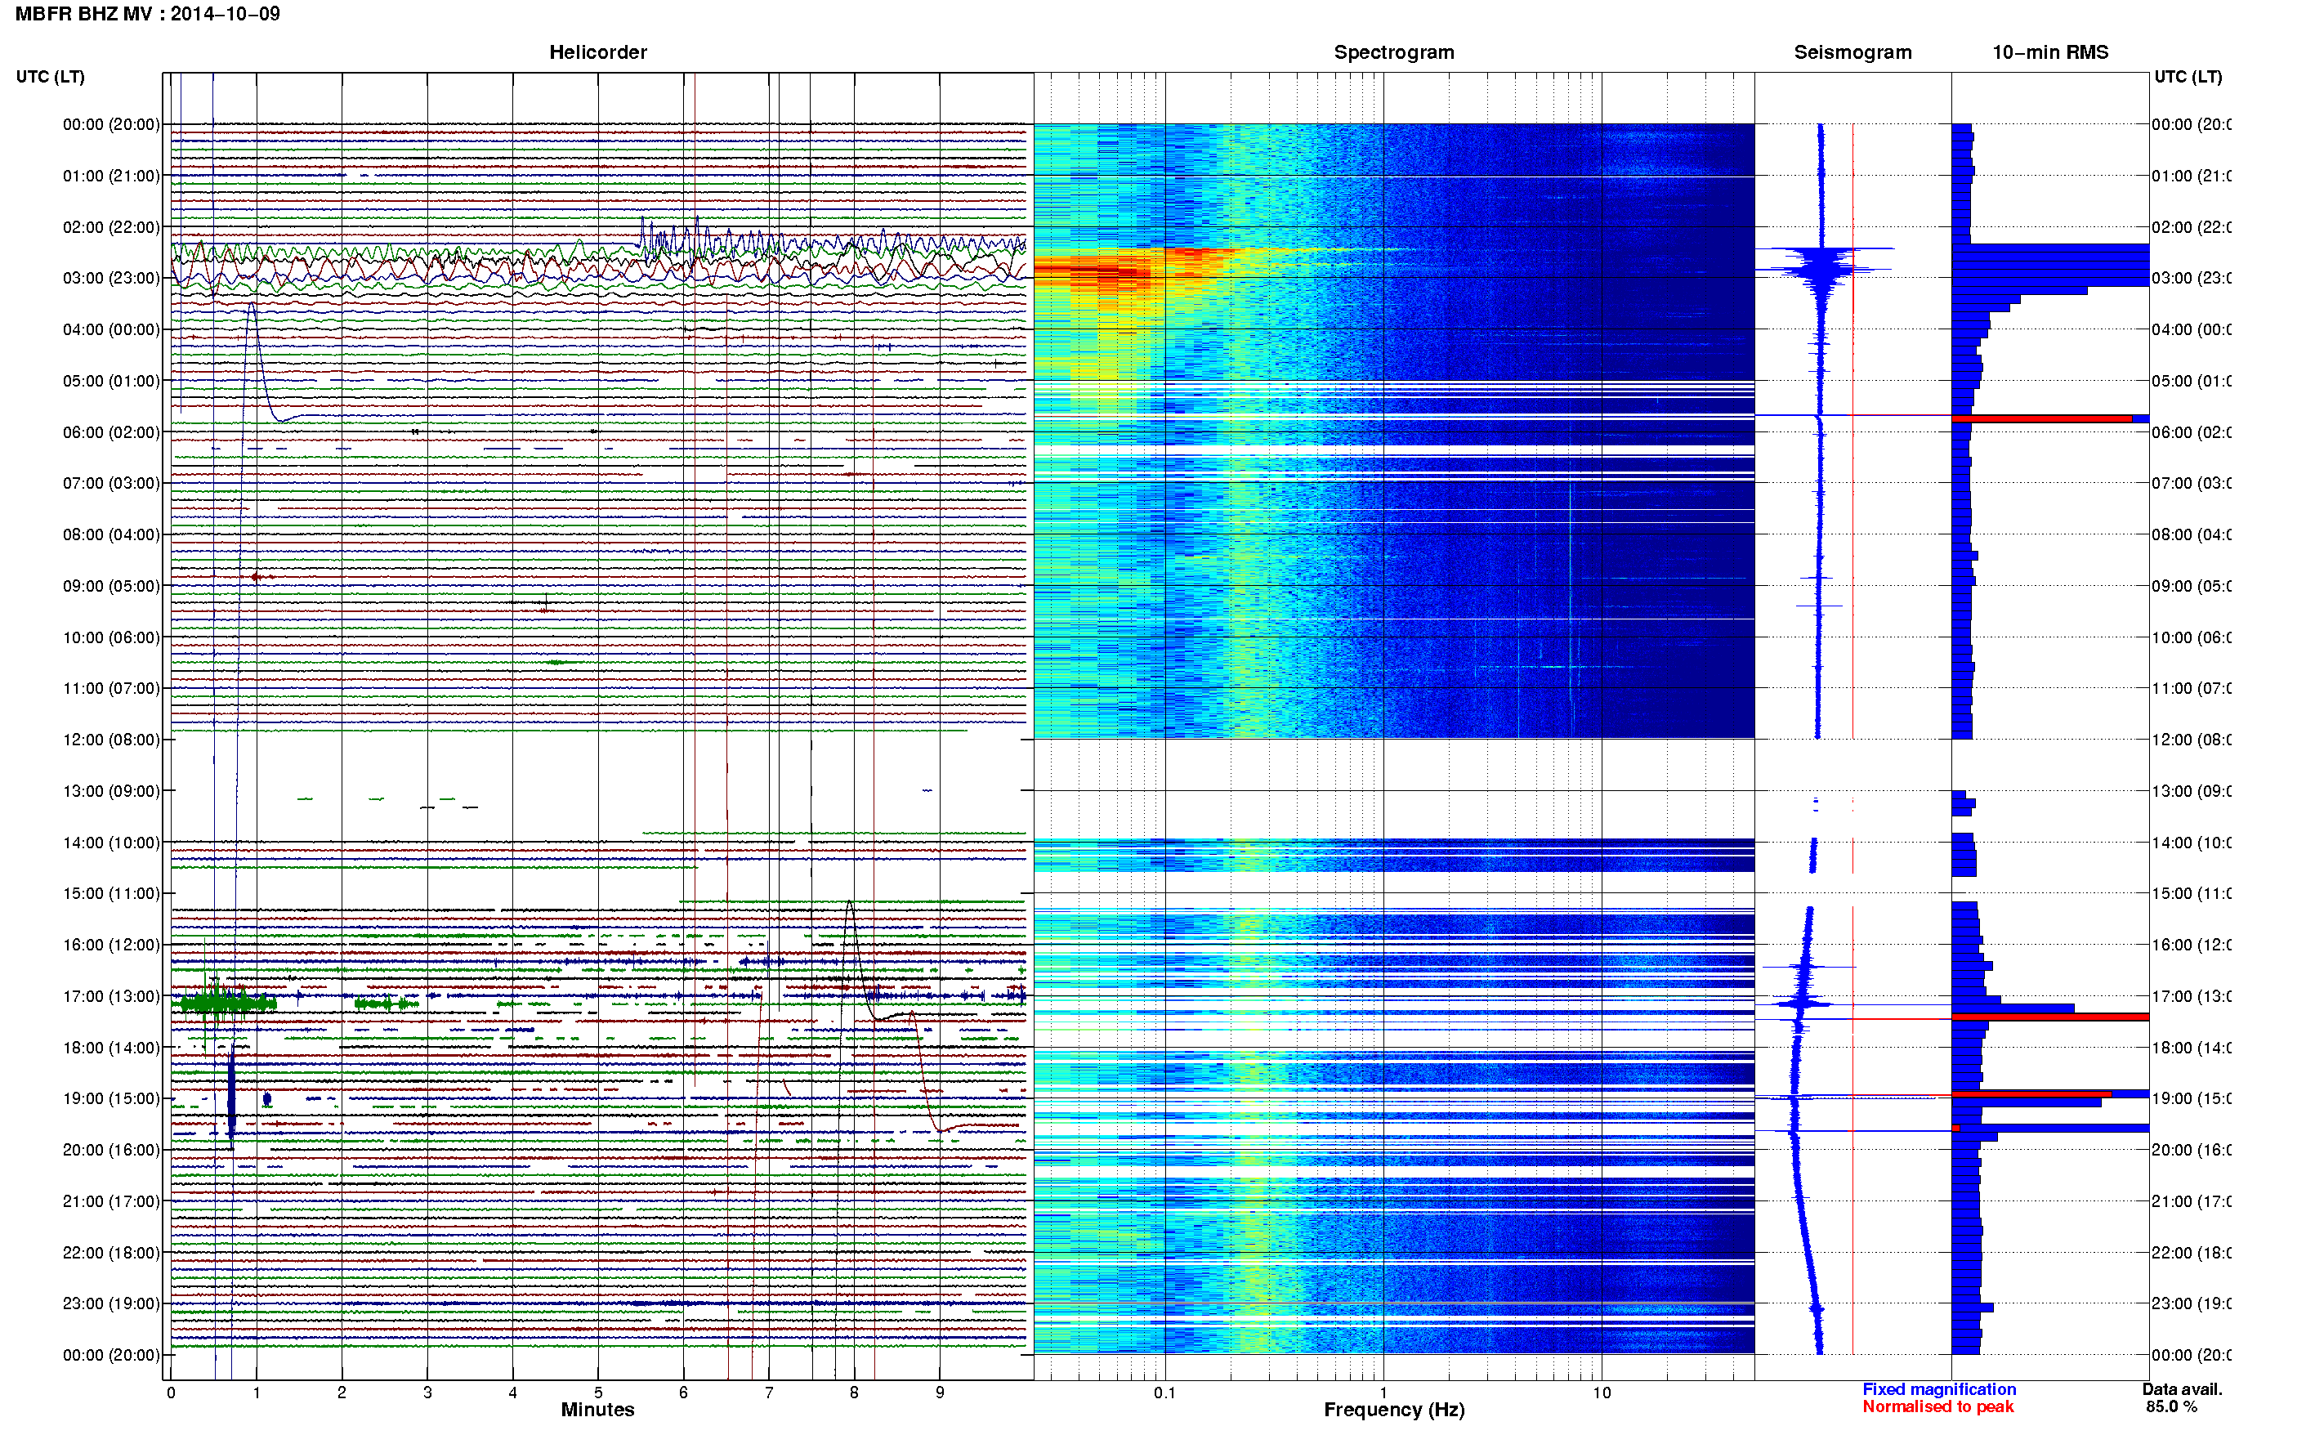2324x1453 pixels.
Task: Select the 10-min RMS panel heading
Action: coord(2049,52)
